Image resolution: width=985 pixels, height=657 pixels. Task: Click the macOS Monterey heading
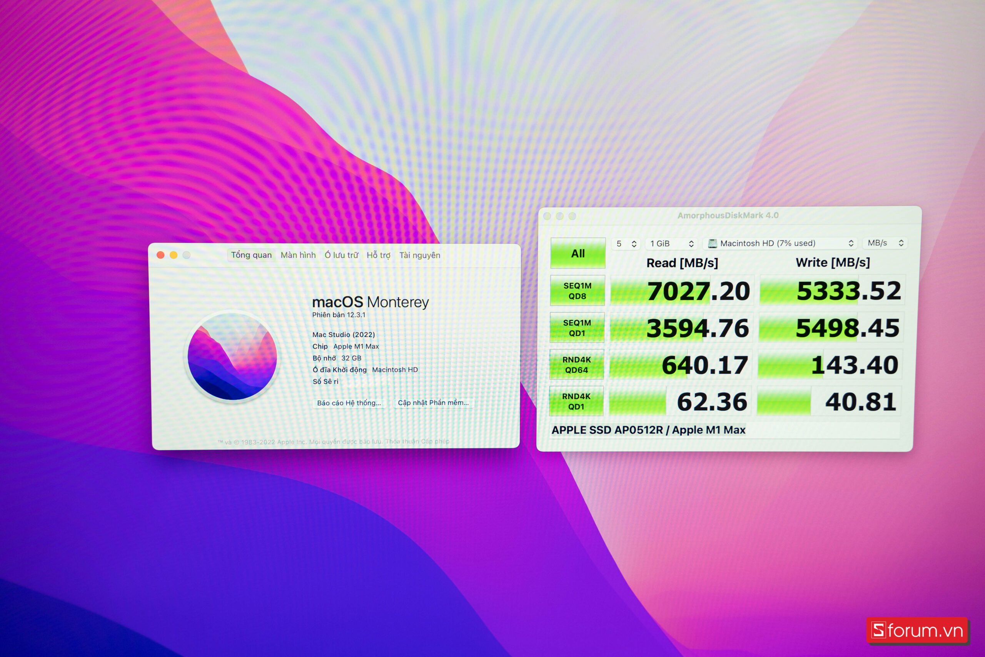point(370,302)
